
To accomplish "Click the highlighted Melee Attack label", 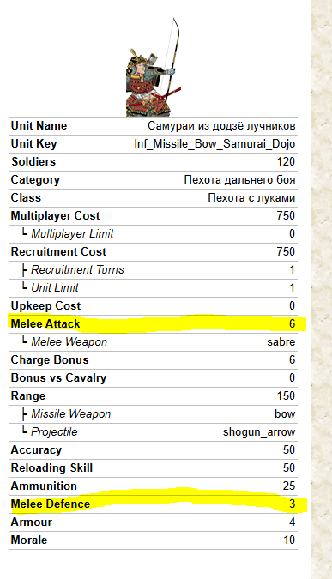I will tap(45, 324).
